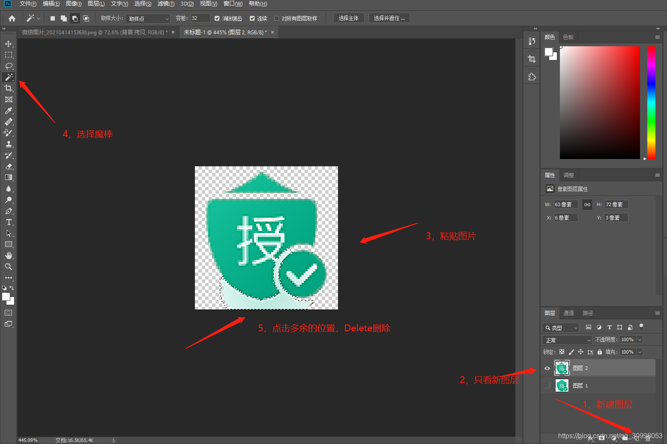Image resolution: width=667 pixels, height=444 pixels.
Task: Check the 对所有图层取样 checkbox
Action: [x=277, y=18]
